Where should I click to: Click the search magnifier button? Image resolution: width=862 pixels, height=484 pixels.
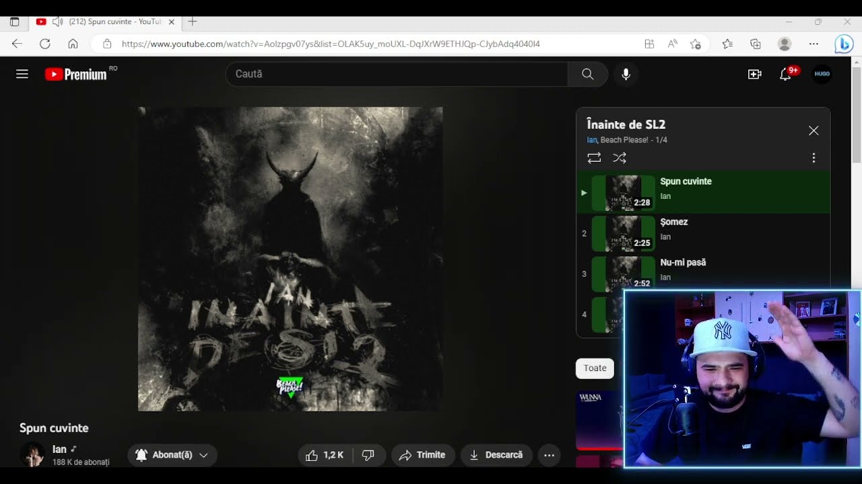click(588, 74)
